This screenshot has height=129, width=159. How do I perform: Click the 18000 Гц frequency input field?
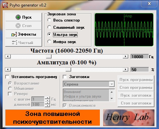(x=140, y=56)
